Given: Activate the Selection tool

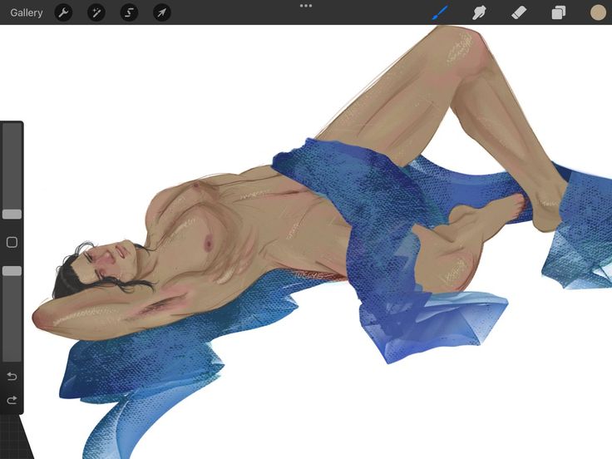Looking at the screenshot, I should click(x=129, y=12).
